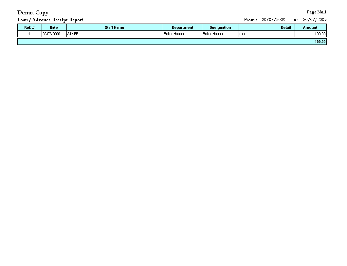Click the From date 20/07/2009 in header
Image resolution: width=347 pixels, height=266 pixels.
tap(274, 20)
